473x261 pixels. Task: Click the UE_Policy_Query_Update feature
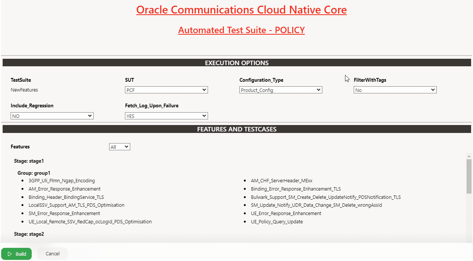click(277, 221)
